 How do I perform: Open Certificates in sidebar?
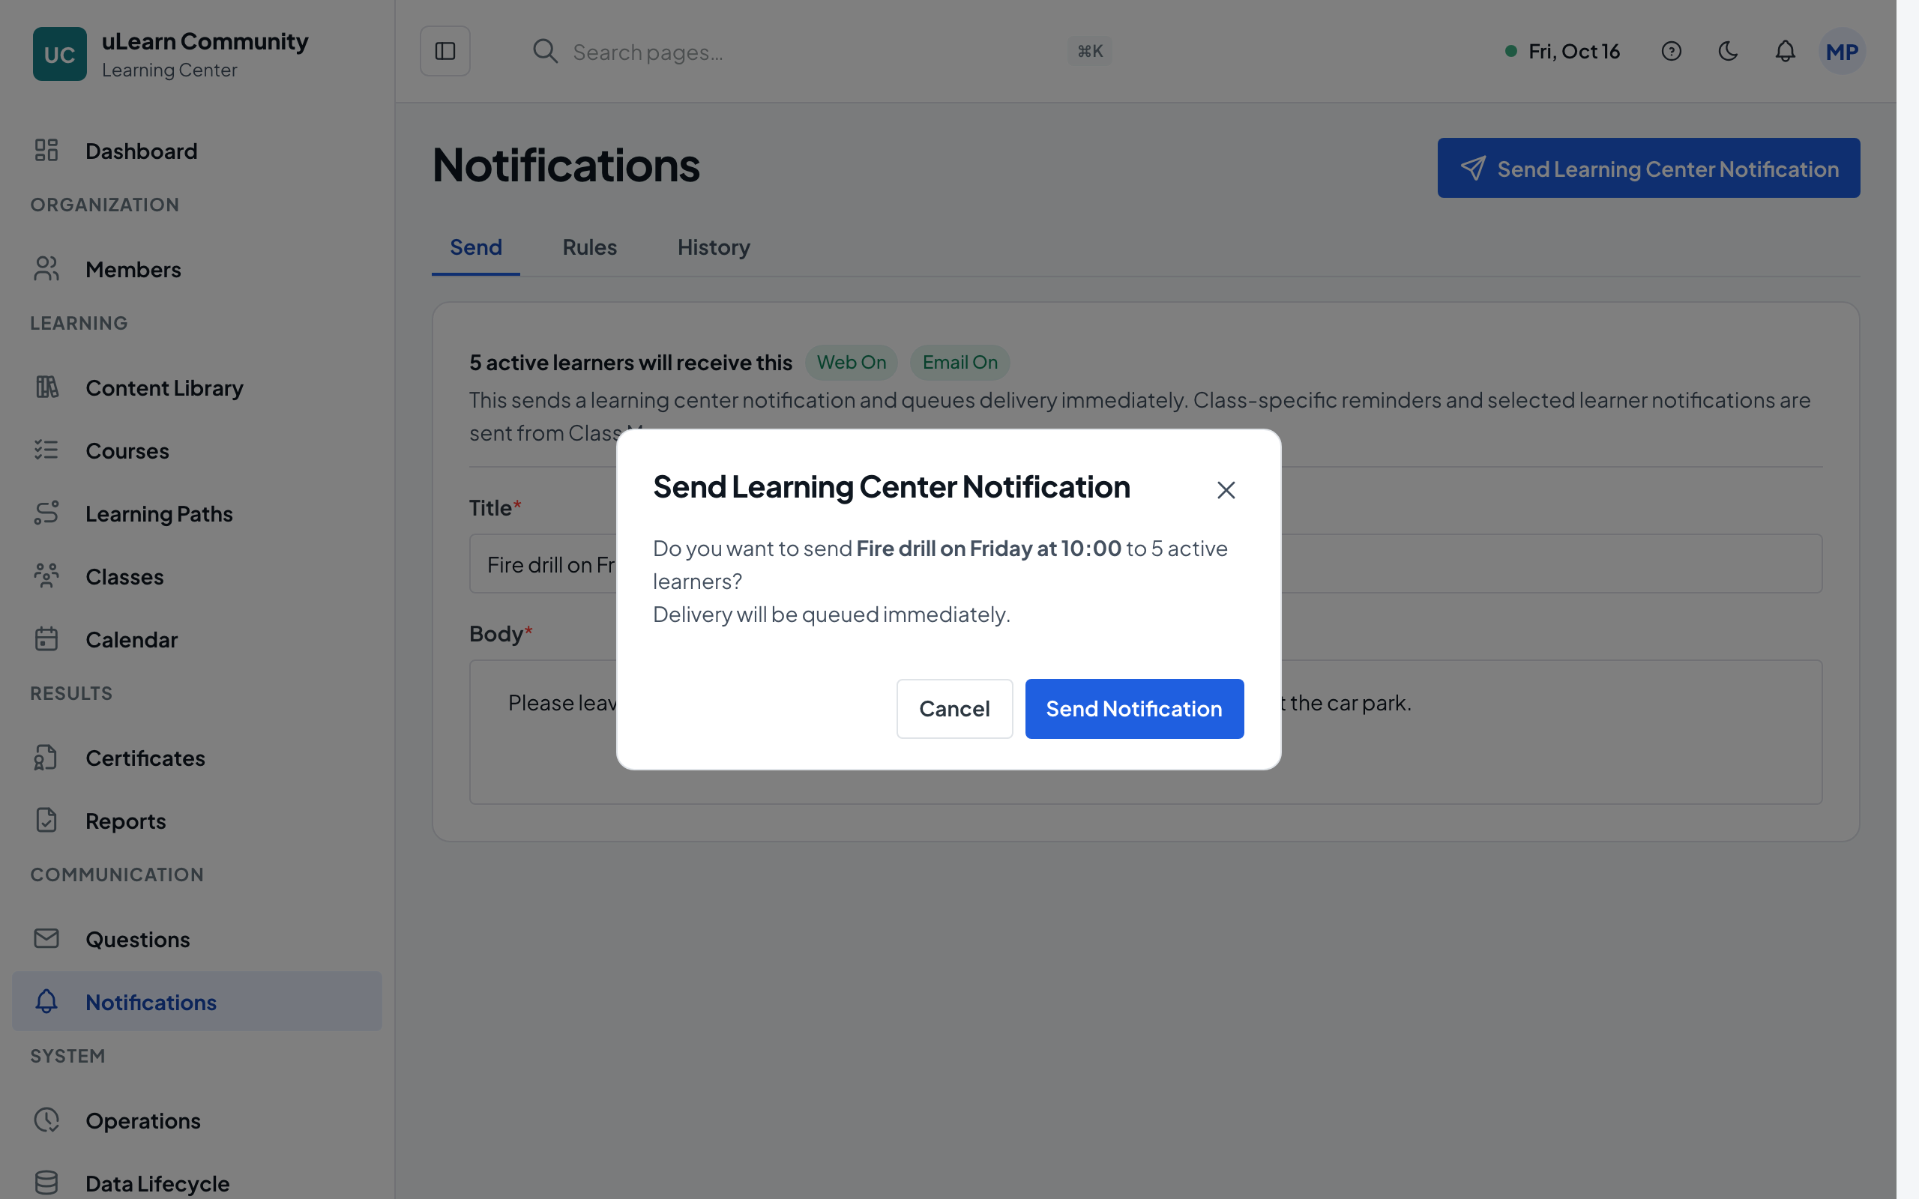coord(196,758)
